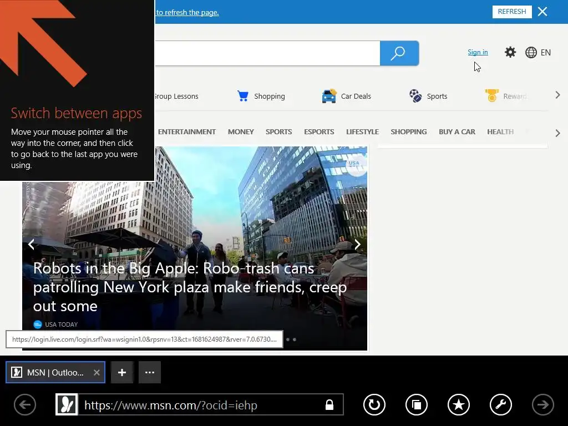Click inside the web search box
Viewport: 568px width, 426px height.
pos(267,53)
